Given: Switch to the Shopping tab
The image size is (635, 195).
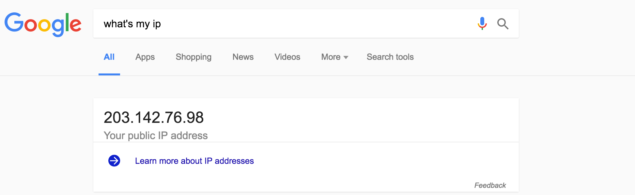Looking at the screenshot, I should (194, 57).
